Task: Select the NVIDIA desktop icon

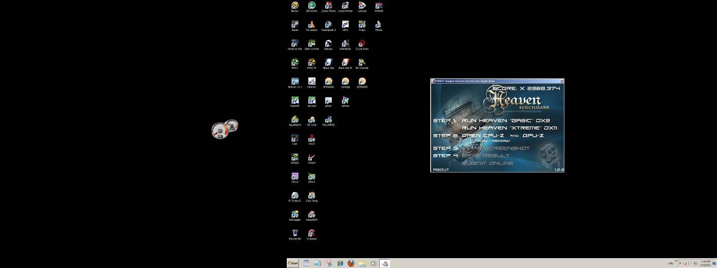Action: (x=295, y=159)
